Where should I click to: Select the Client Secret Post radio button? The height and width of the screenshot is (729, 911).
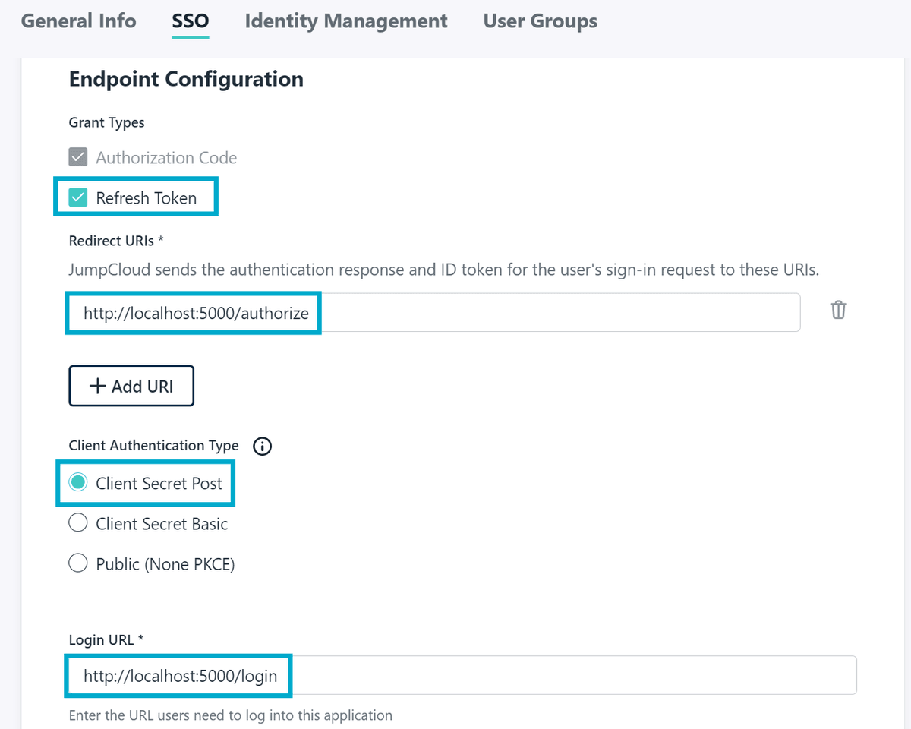78,482
